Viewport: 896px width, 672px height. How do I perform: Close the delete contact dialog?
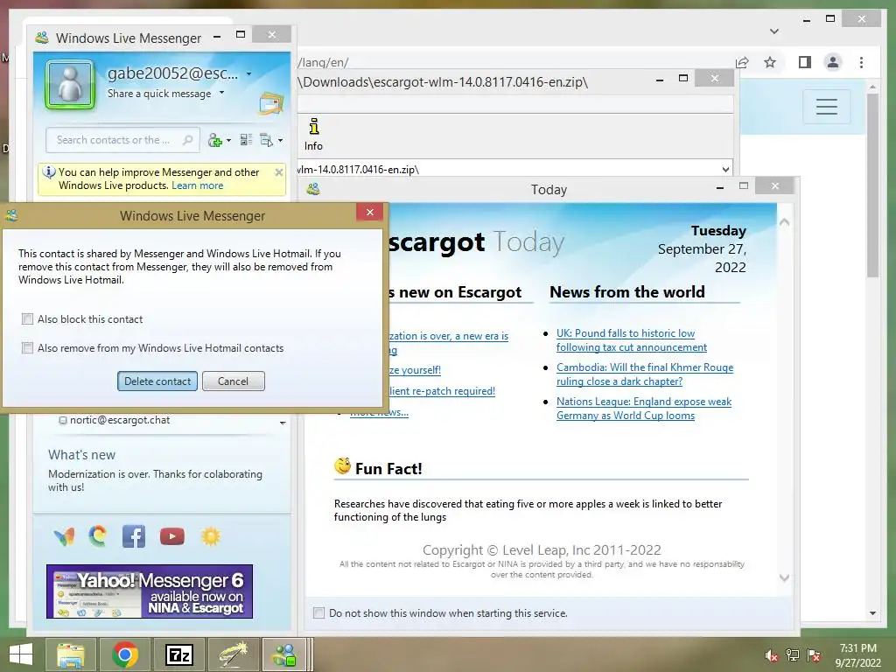point(370,212)
